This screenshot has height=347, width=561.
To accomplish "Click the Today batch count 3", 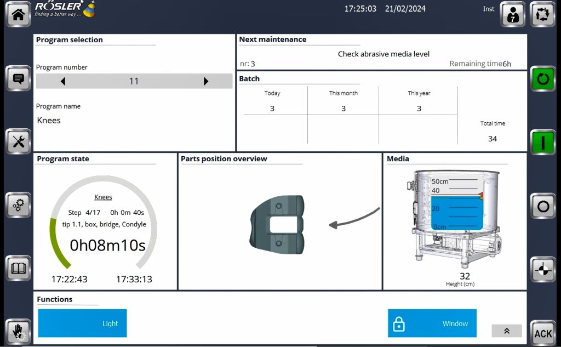I will click(x=272, y=109).
